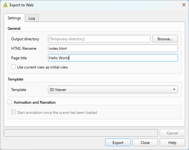Screen dimensions: 189x150
Task: Click the Close button at bottom
Action: 145,142
